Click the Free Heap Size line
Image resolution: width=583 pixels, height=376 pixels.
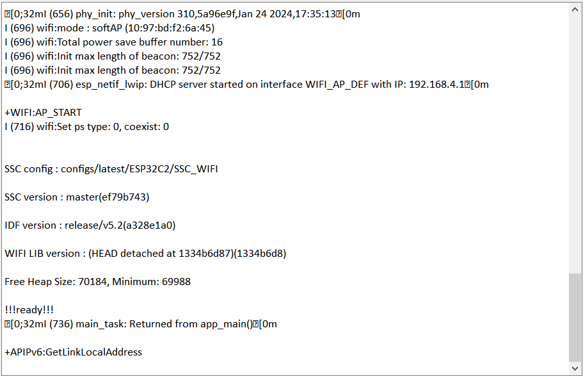click(x=97, y=281)
